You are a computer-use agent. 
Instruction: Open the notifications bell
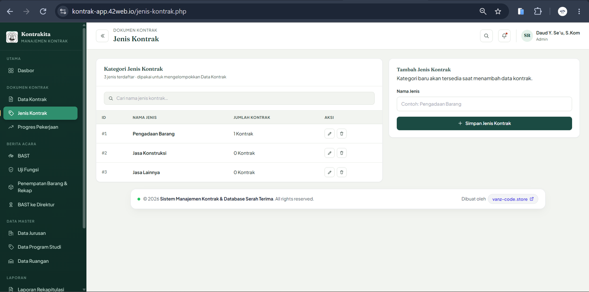tap(504, 36)
